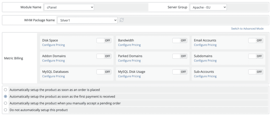Toggle the Parked Domains switch

[x=180, y=56]
